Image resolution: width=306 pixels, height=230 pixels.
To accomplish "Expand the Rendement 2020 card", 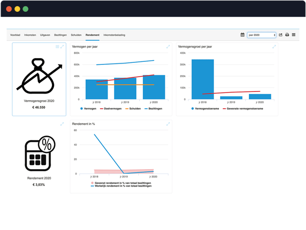I will (62, 124).
